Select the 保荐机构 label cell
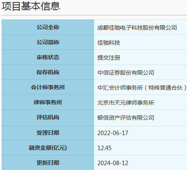 [48, 72]
